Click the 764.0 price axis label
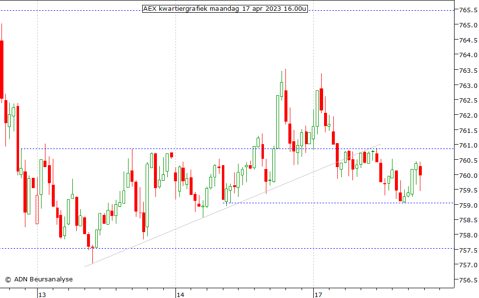Screen dimensions: 479x298 (469, 55)
